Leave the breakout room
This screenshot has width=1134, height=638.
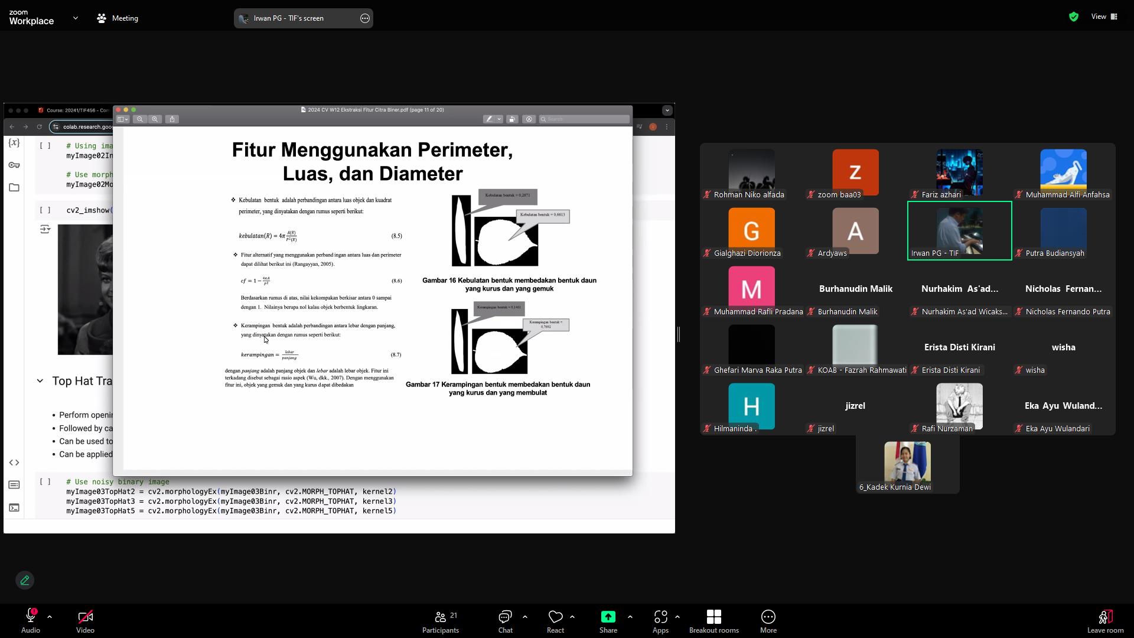coord(1106,621)
